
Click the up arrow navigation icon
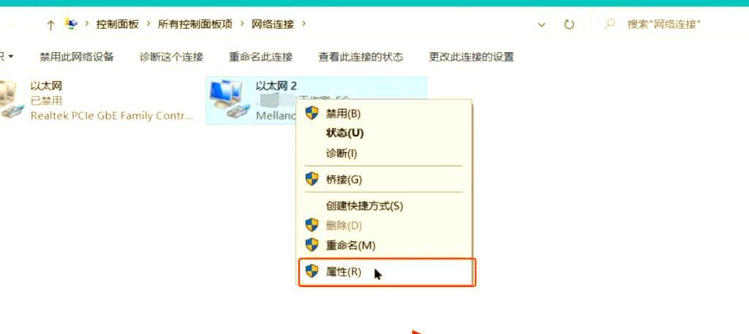click(50, 25)
